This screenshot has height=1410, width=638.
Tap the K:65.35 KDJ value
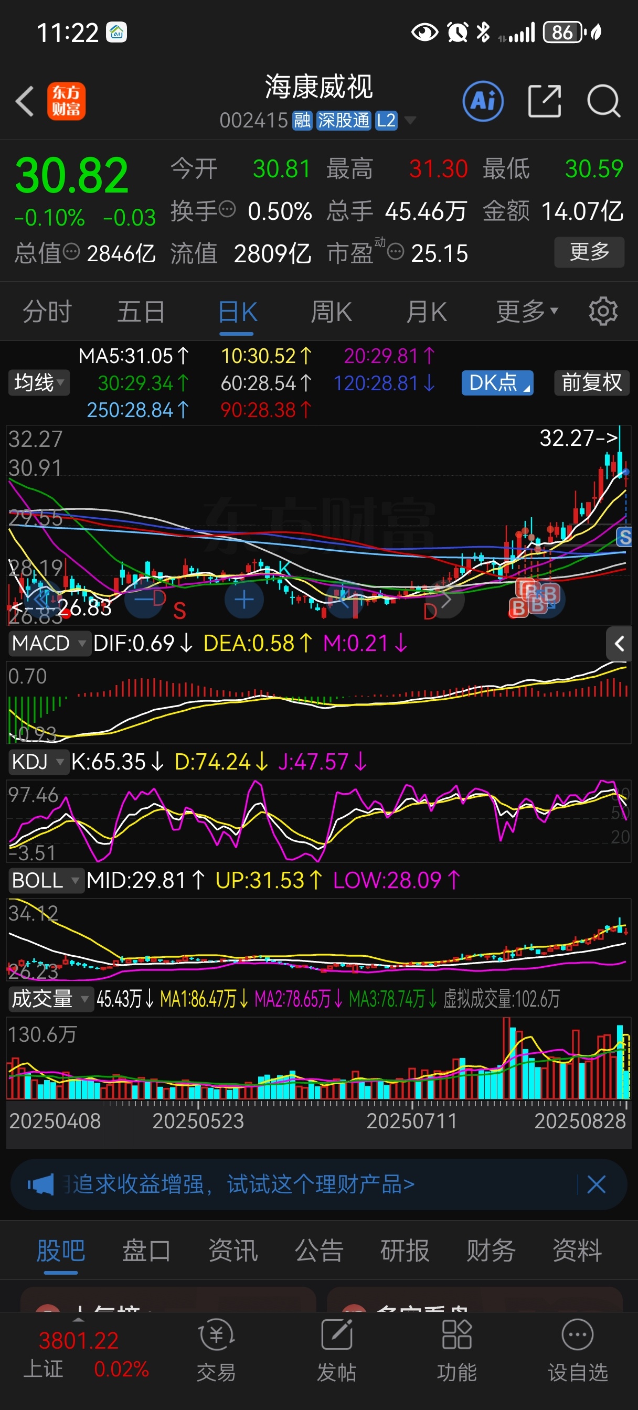coord(117,762)
